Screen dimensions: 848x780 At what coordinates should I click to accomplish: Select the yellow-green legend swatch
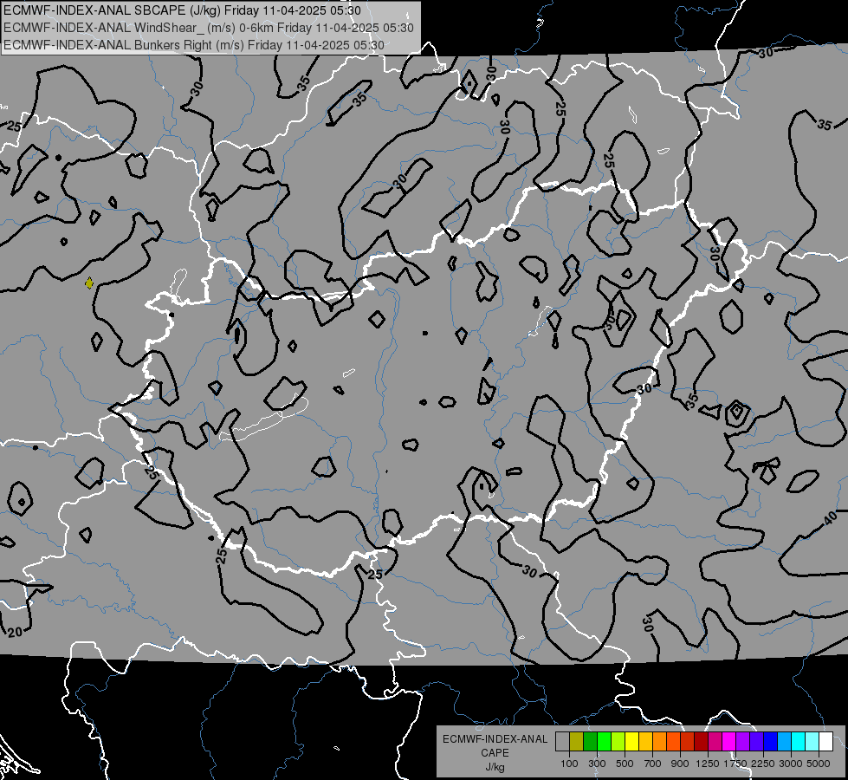click(618, 741)
